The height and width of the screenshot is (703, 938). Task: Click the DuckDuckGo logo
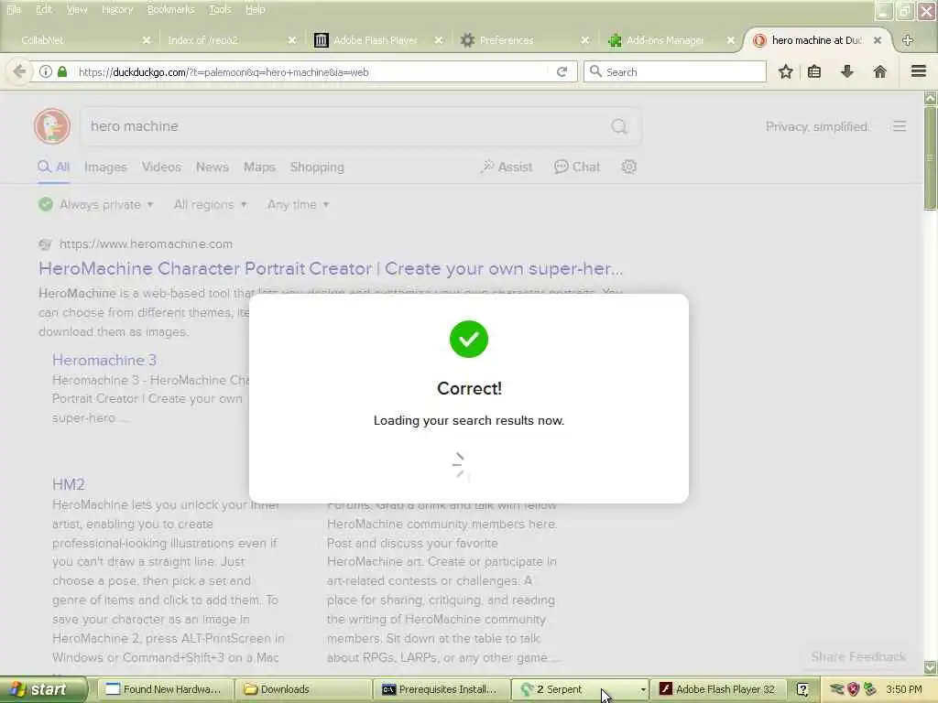[x=52, y=126]
